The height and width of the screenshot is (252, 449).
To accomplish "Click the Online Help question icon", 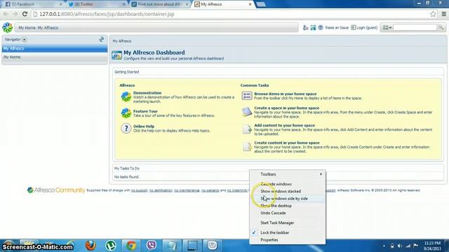I will 126,128.
